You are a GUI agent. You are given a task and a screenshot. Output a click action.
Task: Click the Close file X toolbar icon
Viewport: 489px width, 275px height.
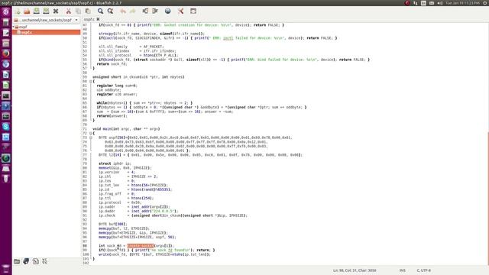point(56,11)
